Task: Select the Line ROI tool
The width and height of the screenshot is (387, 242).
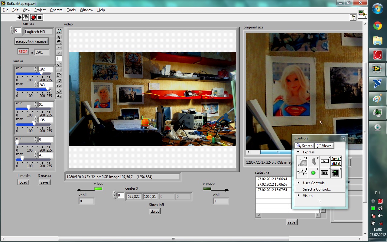Action: (59, 53)
